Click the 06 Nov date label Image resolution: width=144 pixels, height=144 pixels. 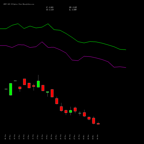coord(5,137)
